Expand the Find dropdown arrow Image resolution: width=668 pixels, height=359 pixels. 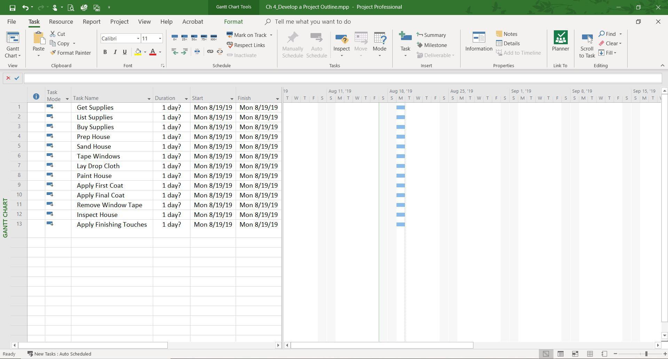tap(620, 34)
